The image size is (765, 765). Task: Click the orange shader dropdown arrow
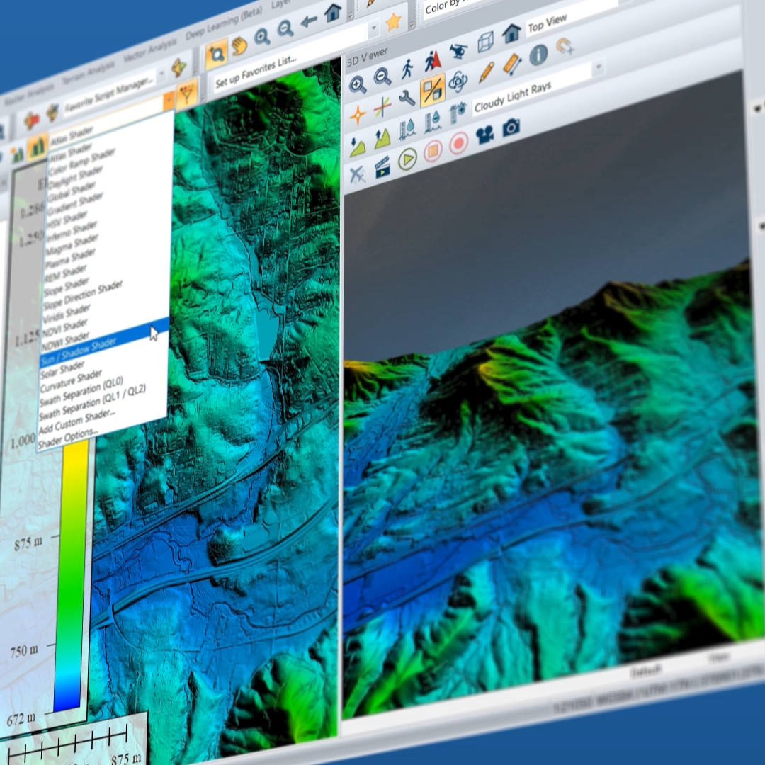pyautogui.click(x=169, y=100)
